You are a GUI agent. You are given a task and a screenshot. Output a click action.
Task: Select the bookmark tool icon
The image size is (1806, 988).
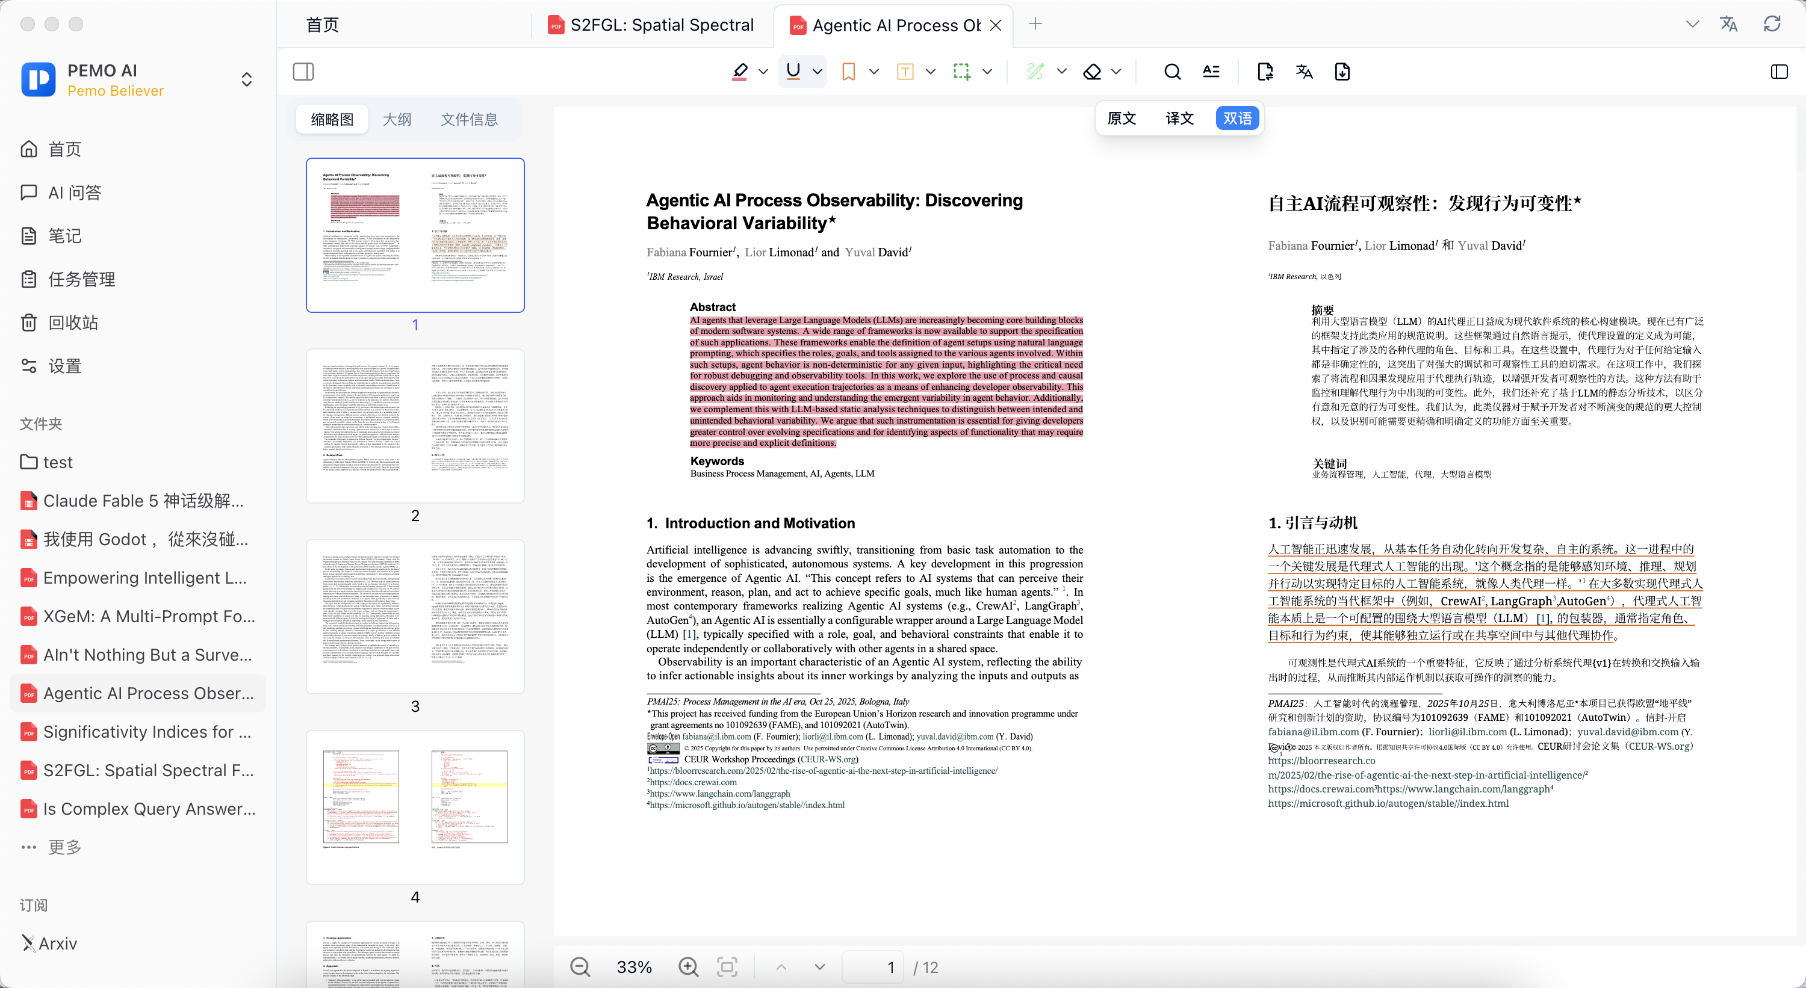(848, 72)
